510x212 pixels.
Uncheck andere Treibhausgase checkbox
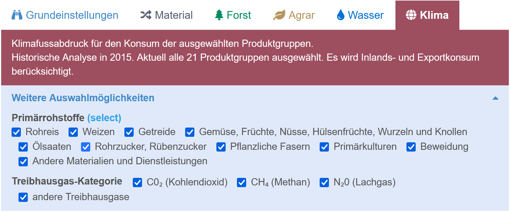coord(23,197)
